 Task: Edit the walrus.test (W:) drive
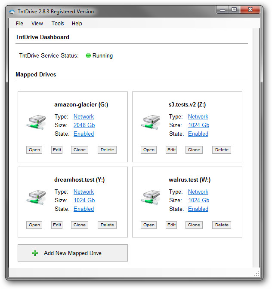tap(171, 225)
